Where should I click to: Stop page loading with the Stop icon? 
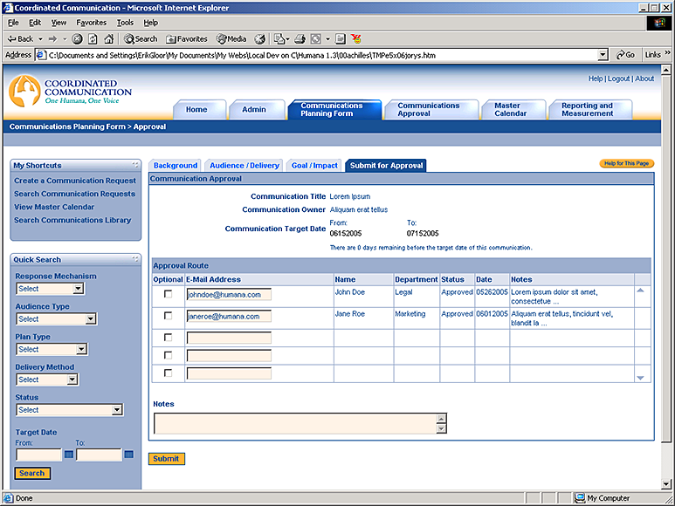(x=77, y=39)
